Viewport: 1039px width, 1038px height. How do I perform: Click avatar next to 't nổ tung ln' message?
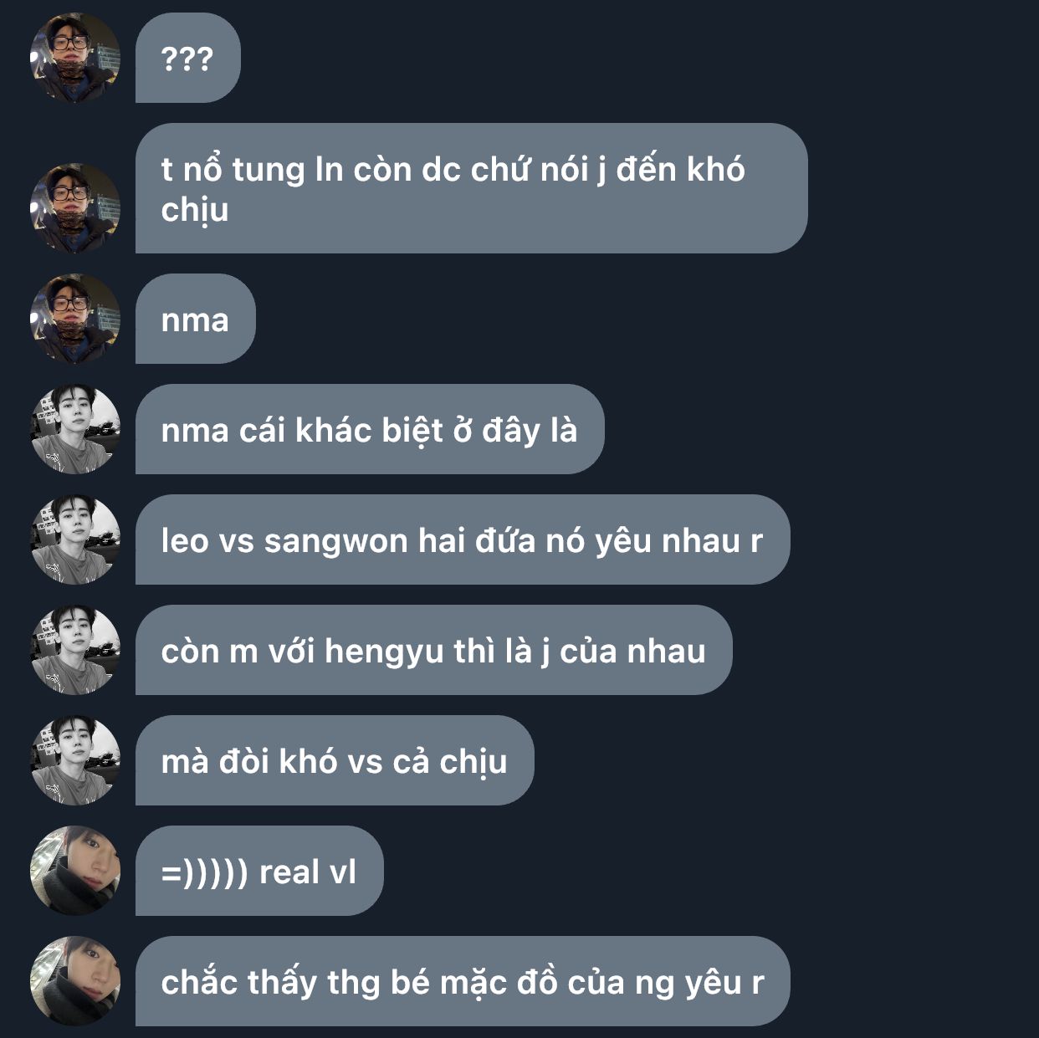pyautogui.click(x=75, y=208)
